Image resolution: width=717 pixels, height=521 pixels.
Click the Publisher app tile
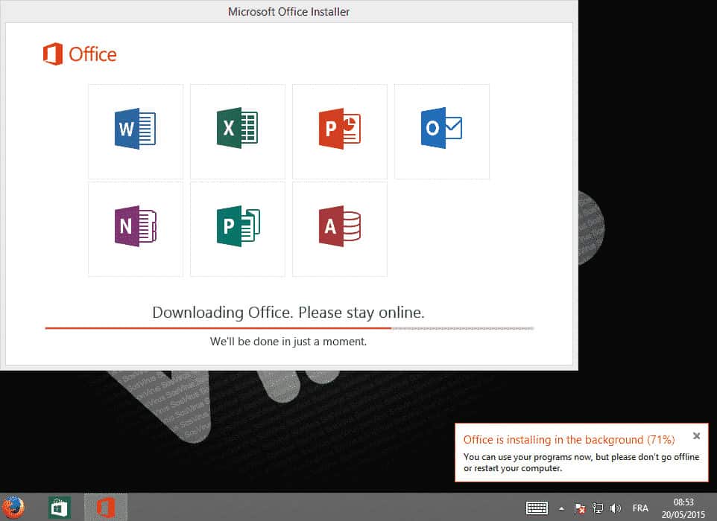(238, 228)
